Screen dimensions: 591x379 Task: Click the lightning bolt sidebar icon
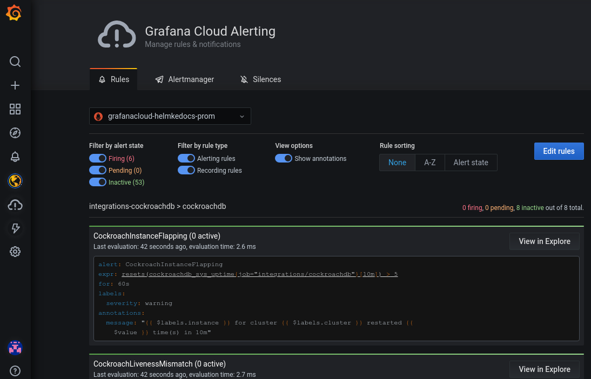pos(15,228)
